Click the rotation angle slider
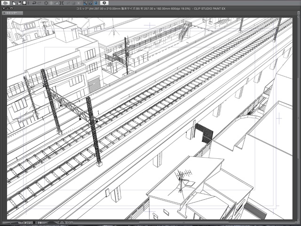 click(x=51, y=223)
